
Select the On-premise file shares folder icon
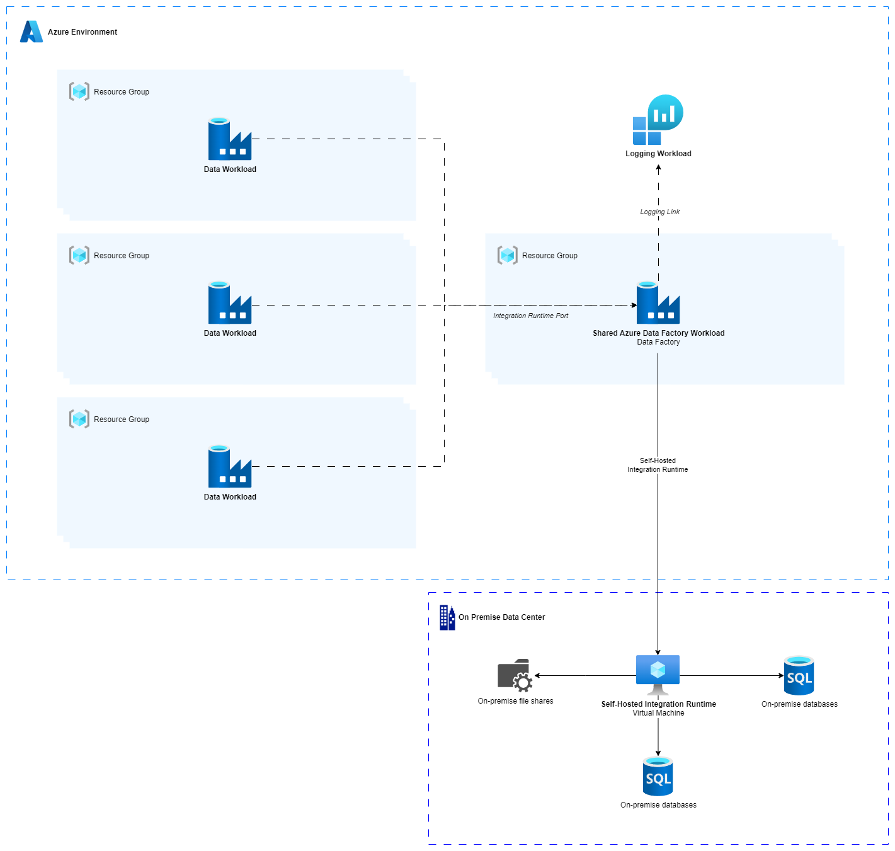point(515,676)
